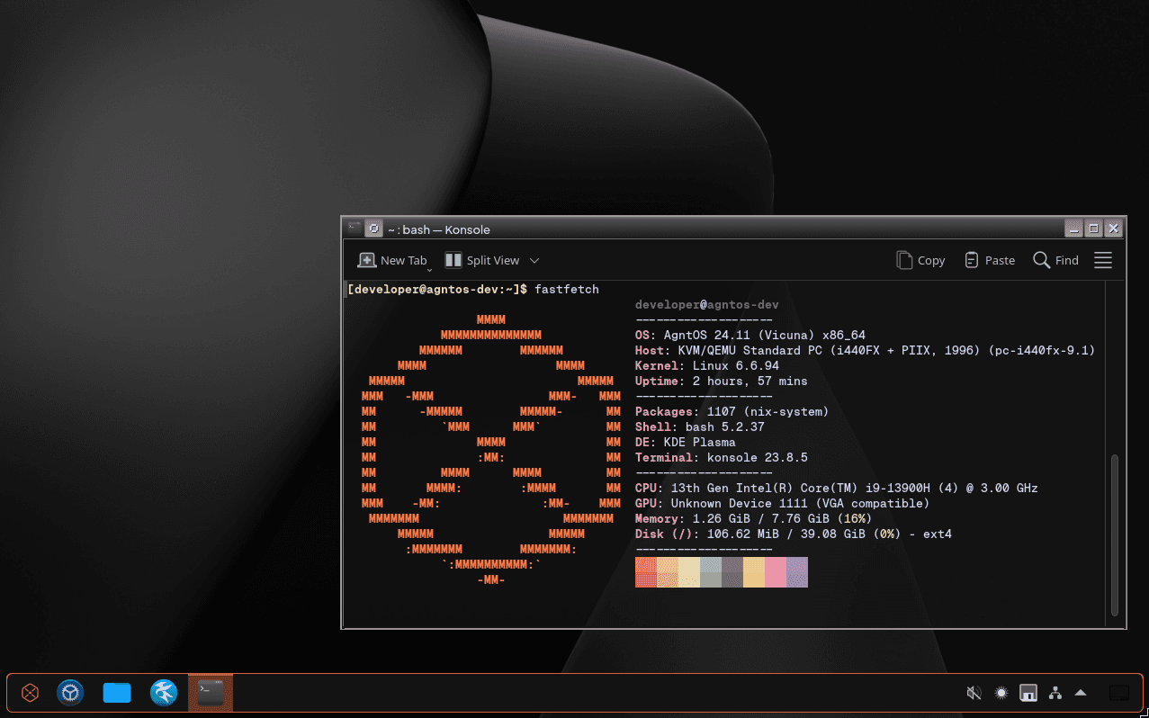The height and width of the screenshot is (718, 1149).
Task: Click the floppy disk tray icon
Action: (x=1028, y=693)
